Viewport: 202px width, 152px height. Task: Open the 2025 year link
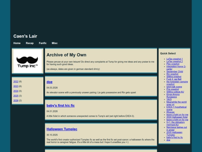click(16, 96)
